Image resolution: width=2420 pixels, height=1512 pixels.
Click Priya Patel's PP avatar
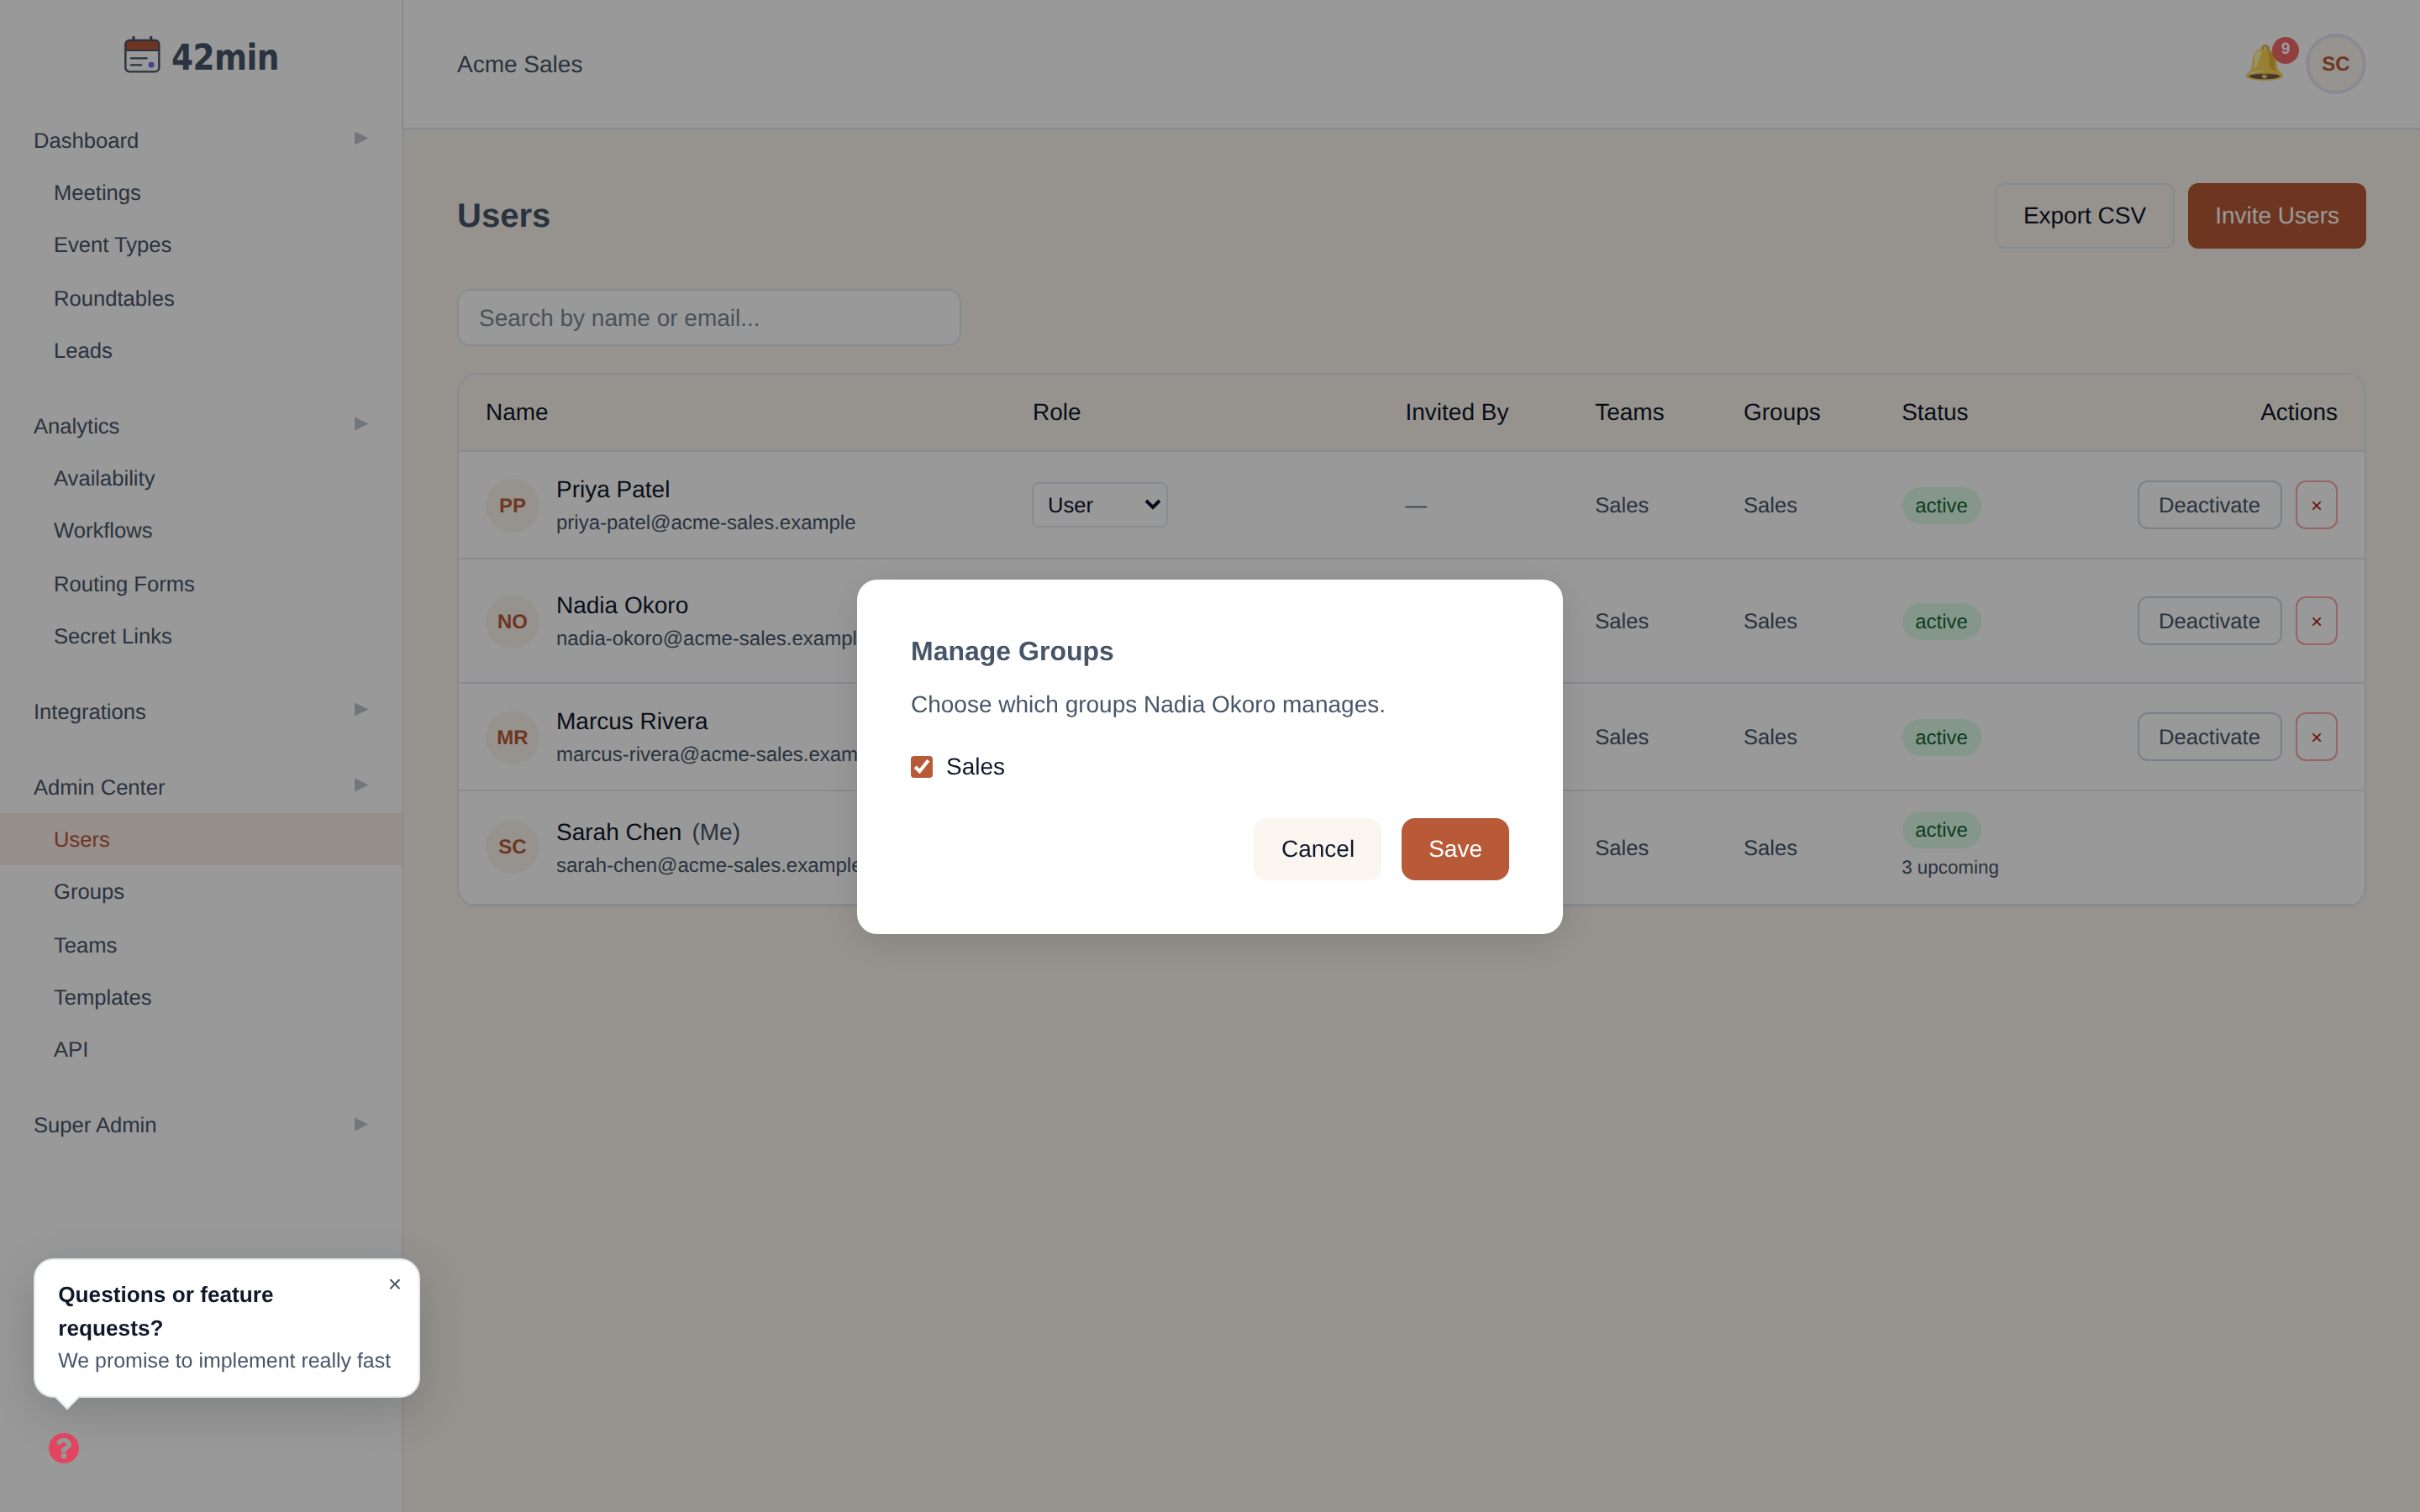[512, 505]
